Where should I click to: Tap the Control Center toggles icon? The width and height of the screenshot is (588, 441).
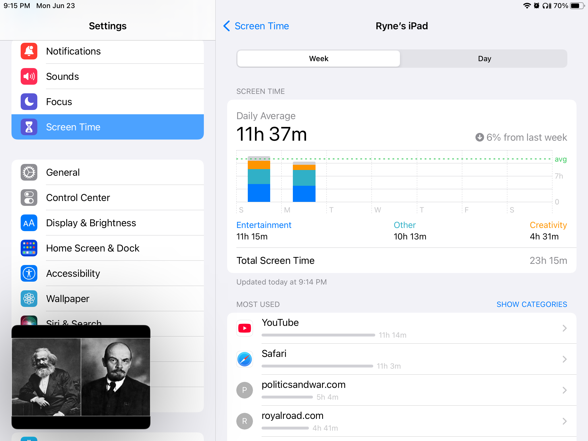coord(29,198)
